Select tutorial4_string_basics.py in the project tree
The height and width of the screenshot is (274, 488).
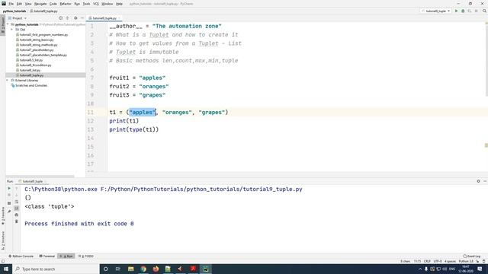(x=37, y=40)
